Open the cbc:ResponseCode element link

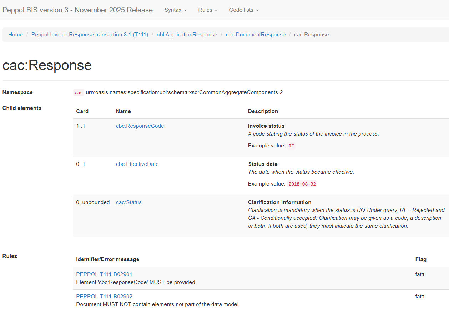tap(140, 126)
